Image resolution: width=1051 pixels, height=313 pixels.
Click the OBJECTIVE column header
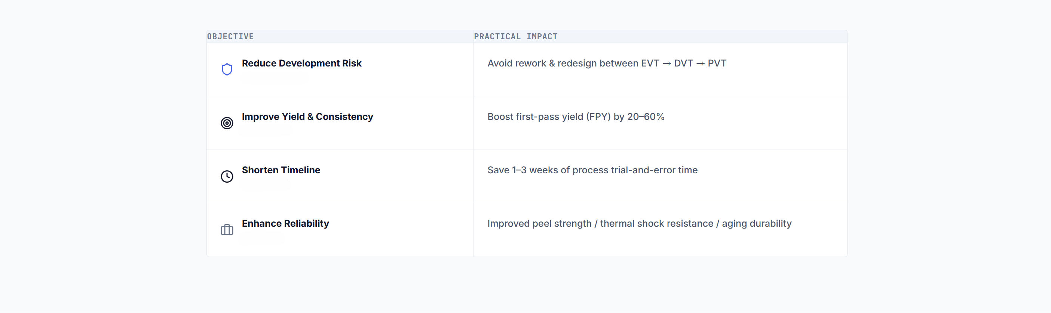230,36
